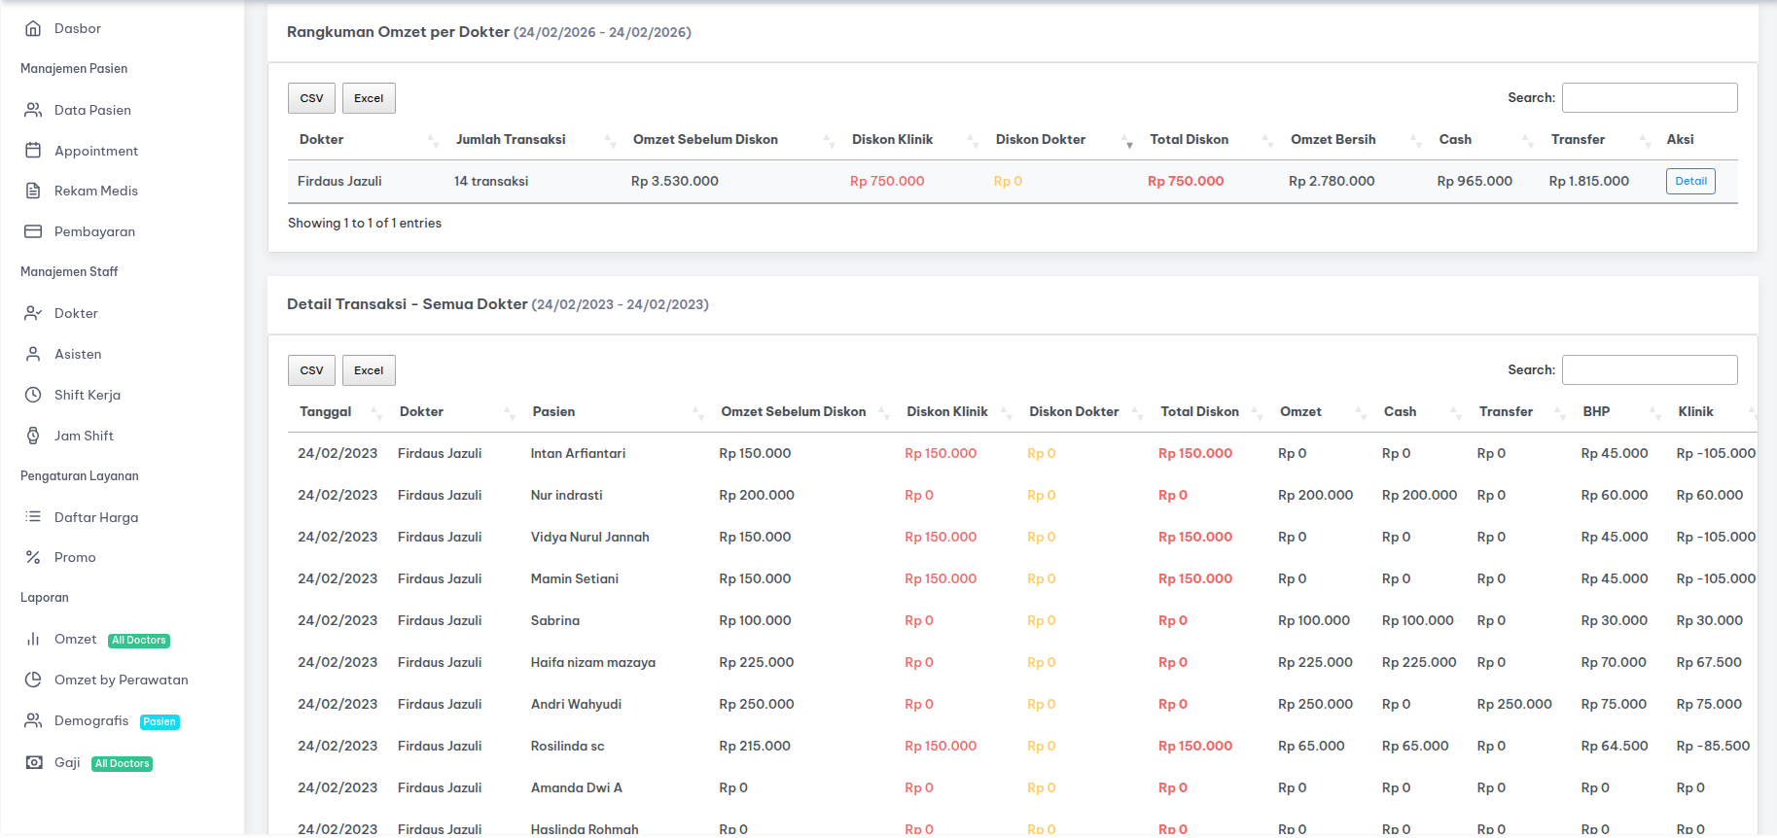The width and height of the screenshot is (1777, 838).
Task: Export Detail Transaksi table to Excel
Action: tap(369, 370)
